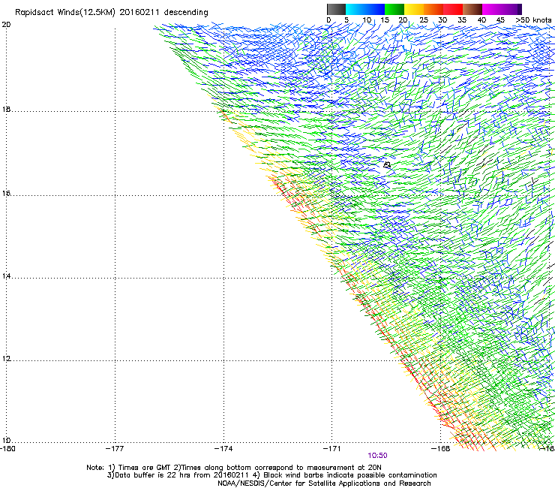Click the latitude '12' label on left axis

[6, 359]
